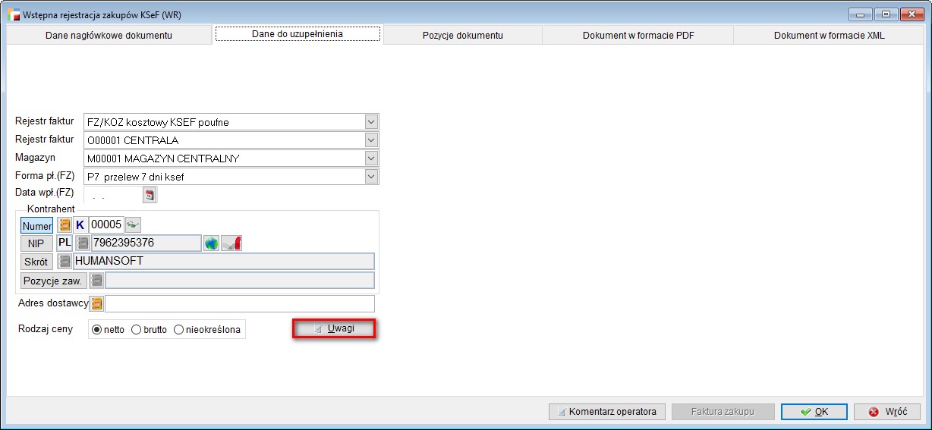Click the Uwagi button

(334, 328)
